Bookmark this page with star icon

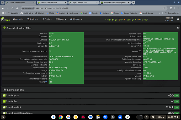pos(164,8)
